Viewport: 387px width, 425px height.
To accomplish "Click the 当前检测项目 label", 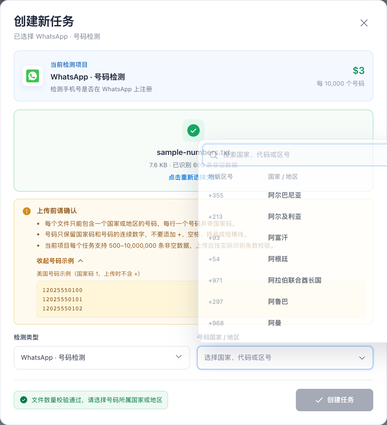I will [69, 65].
